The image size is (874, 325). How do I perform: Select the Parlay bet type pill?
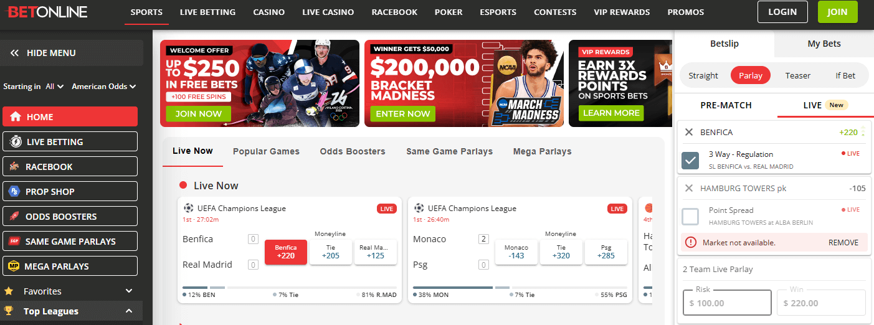tap(751, 75)
